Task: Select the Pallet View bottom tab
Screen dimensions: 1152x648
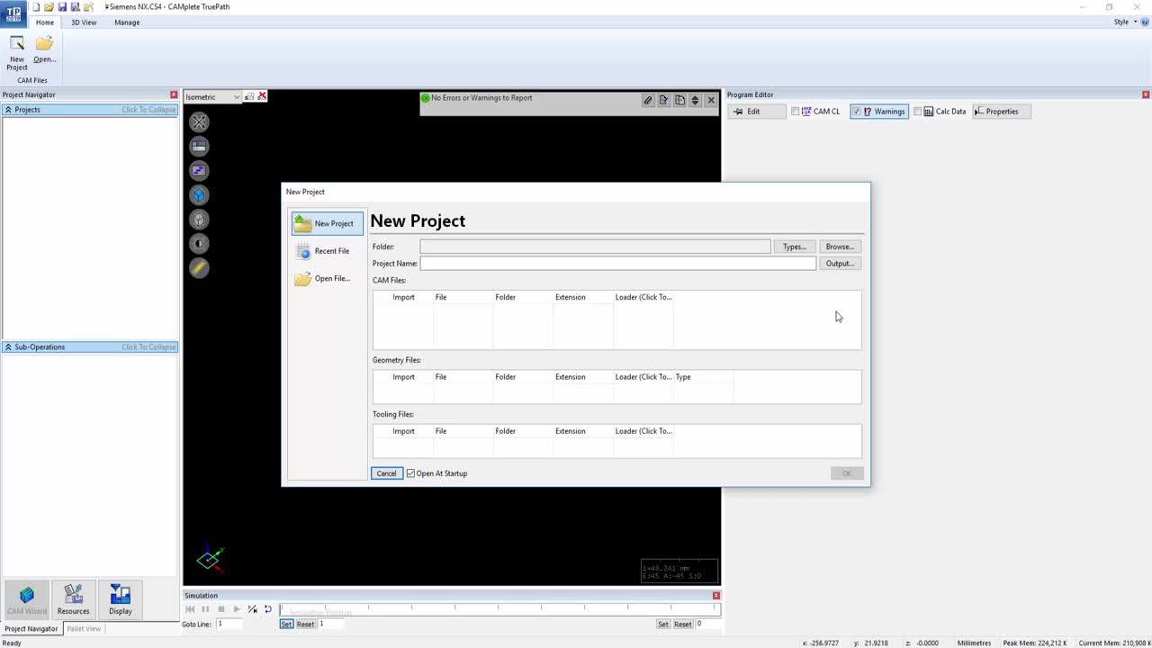Action: coord(84,629)
